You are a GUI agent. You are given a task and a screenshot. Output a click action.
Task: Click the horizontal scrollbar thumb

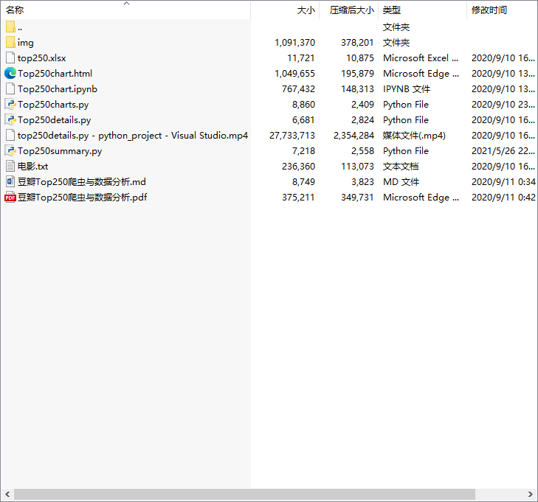coord(244,494)
